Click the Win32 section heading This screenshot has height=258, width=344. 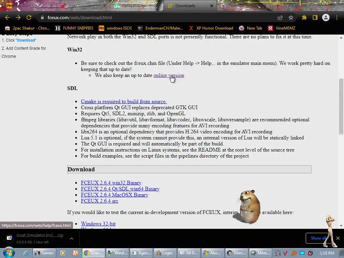pyautogui.click(x=75, y=50)
